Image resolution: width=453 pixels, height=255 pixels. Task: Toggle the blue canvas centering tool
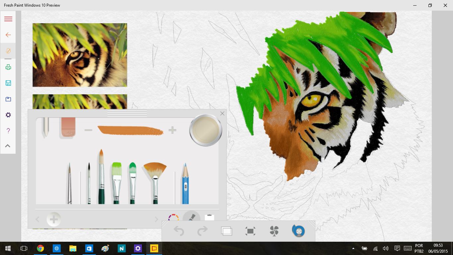298,231
